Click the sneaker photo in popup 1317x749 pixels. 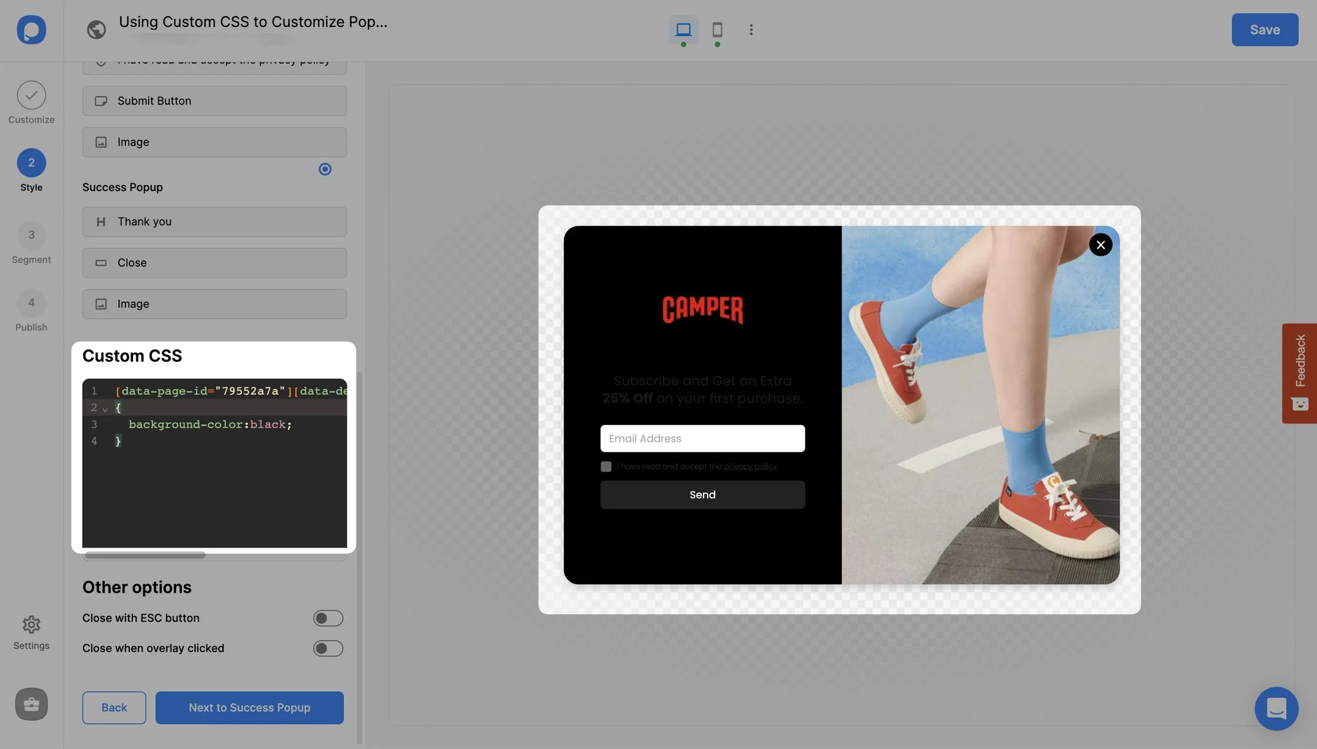pos(981,405)
